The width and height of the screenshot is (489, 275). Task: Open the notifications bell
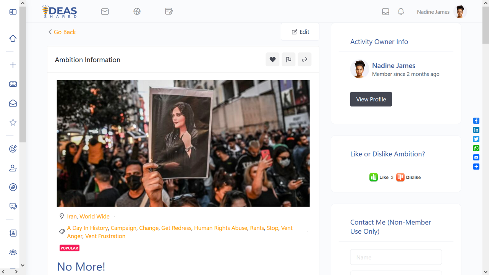401,12
